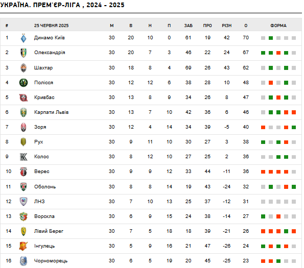Open the Олександрія team link
304x268 pixels.
click(x=50, y=53)
